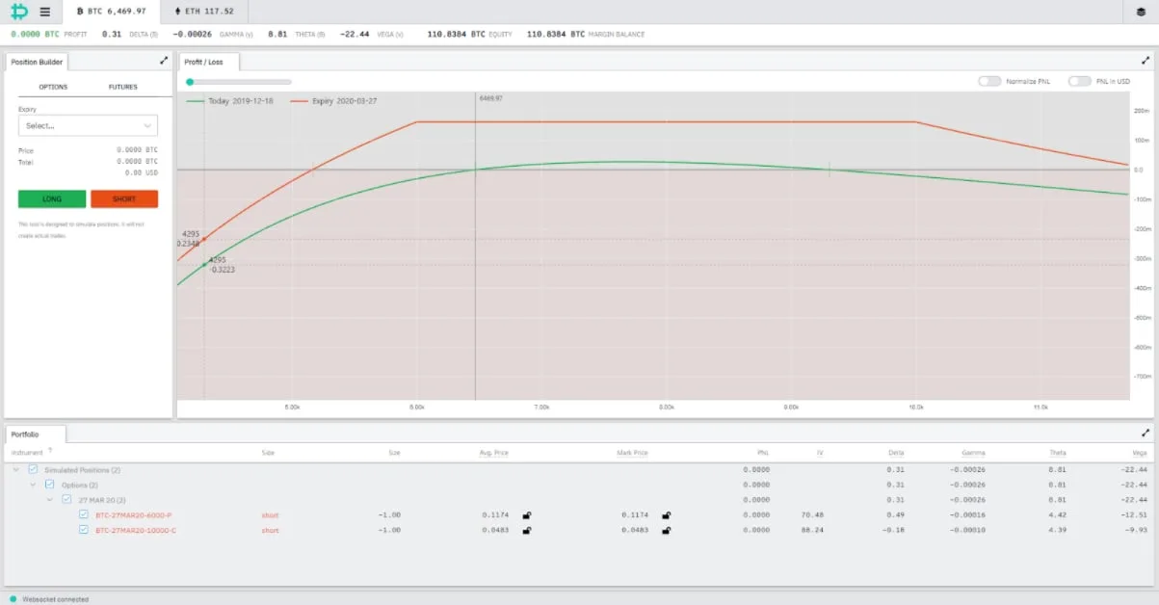Expand the Position Builder panel

pos(164,61)
